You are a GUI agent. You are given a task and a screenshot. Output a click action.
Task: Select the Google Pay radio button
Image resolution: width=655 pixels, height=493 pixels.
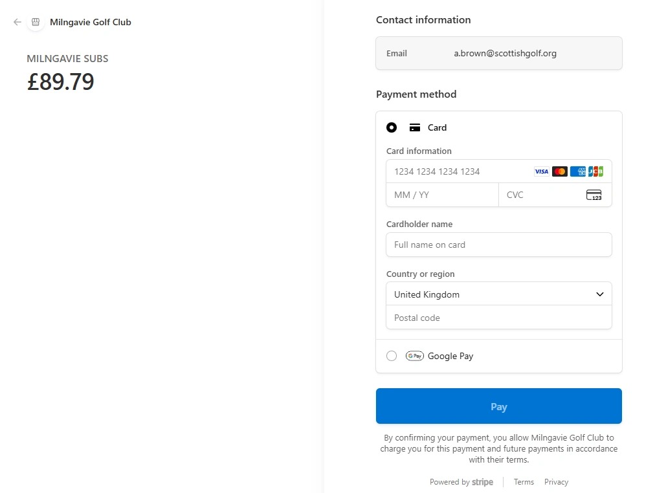[392, 356]
